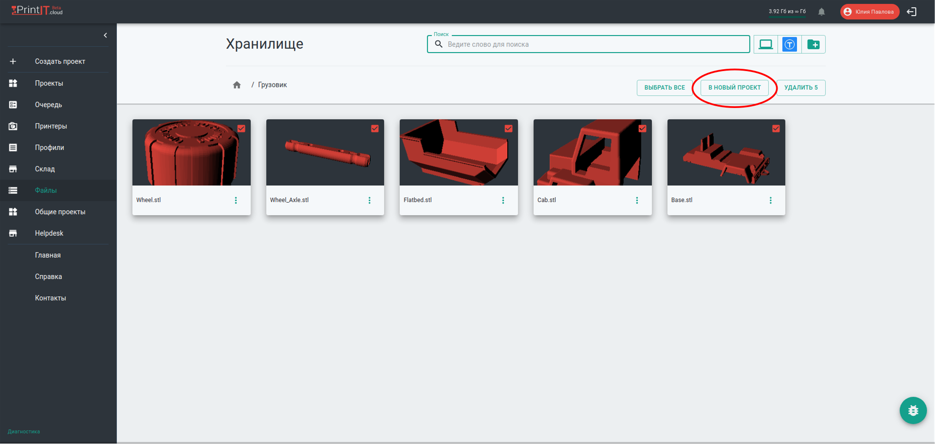Focus the search field Ведите слово для поиска
Viewport: 935px width, 444px height.
pyautogui.click(x=588, y=44)
